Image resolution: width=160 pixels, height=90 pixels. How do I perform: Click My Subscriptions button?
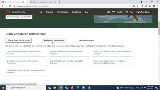pyautogui.click(x=143, y=12)
